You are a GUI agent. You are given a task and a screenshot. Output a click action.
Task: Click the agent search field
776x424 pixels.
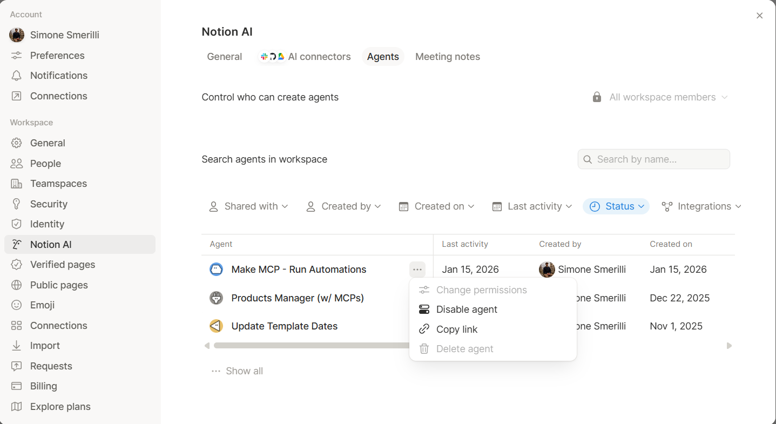[x=653, y=159]
